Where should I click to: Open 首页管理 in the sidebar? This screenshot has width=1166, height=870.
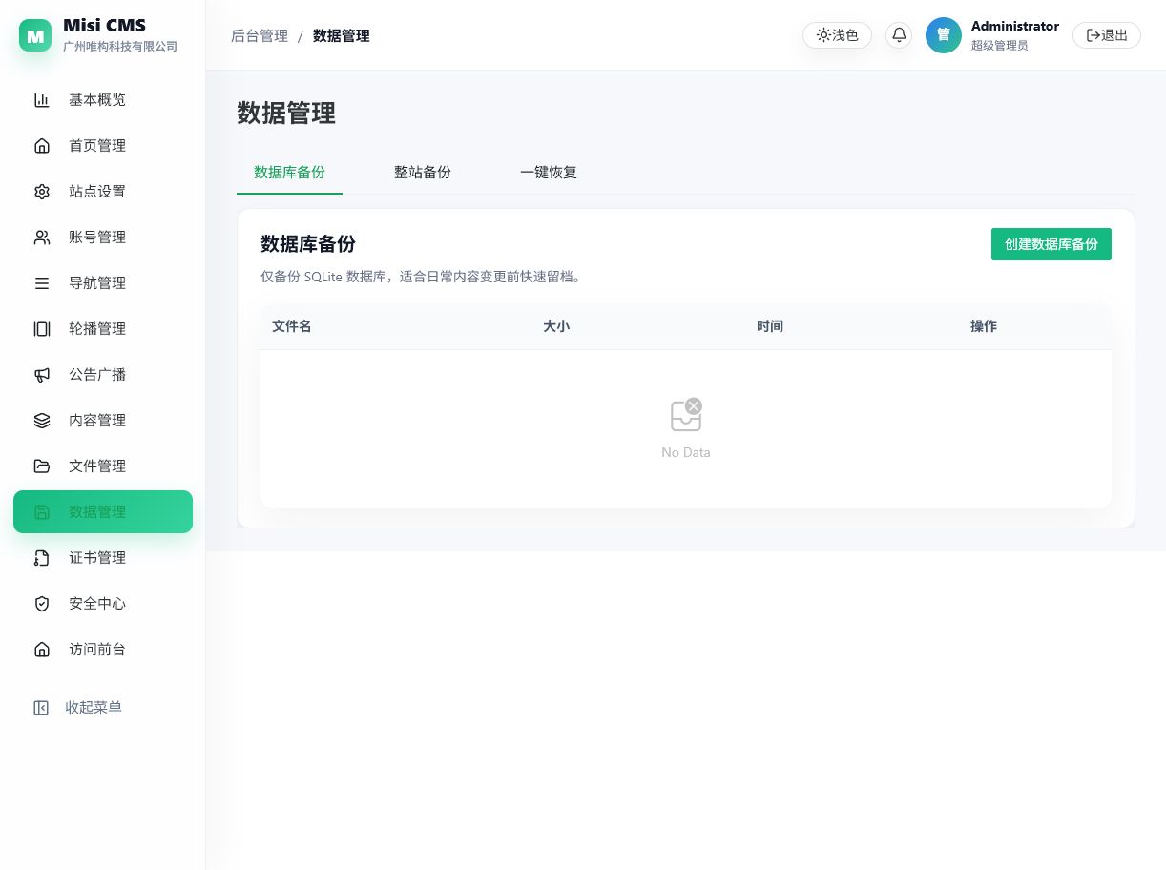click(x=103, y=146)
